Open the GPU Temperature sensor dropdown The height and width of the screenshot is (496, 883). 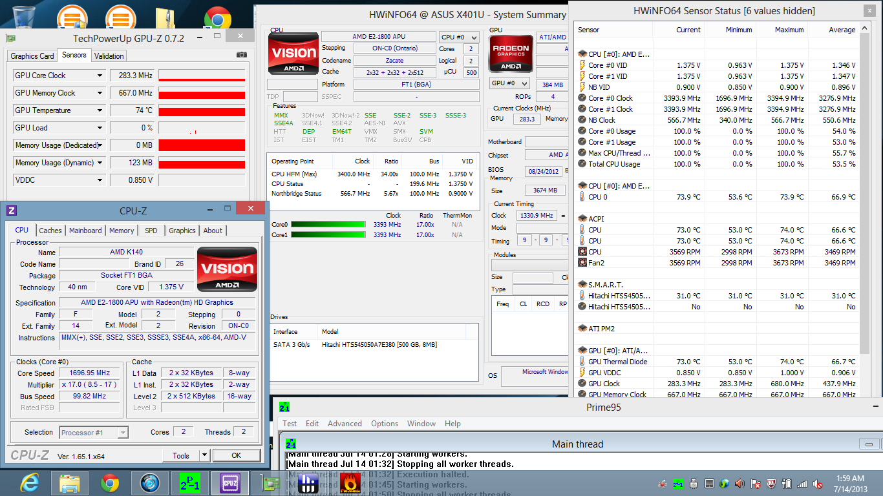(x=100, y=110)
